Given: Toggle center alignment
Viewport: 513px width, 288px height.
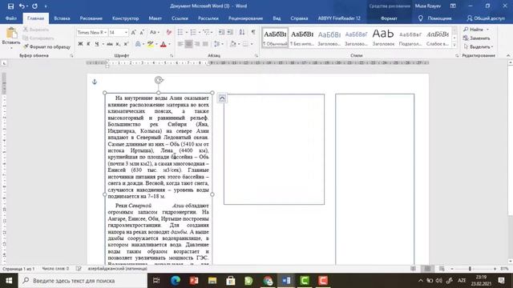Looking at the screenshot, I should tap(189, 44).
